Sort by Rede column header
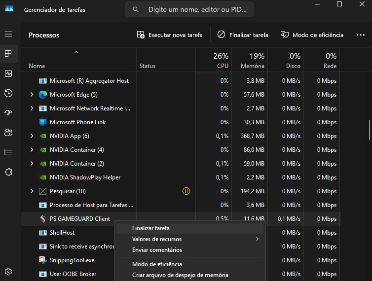The height and width of the screenshot is (281, 372). tap(322, 60)
